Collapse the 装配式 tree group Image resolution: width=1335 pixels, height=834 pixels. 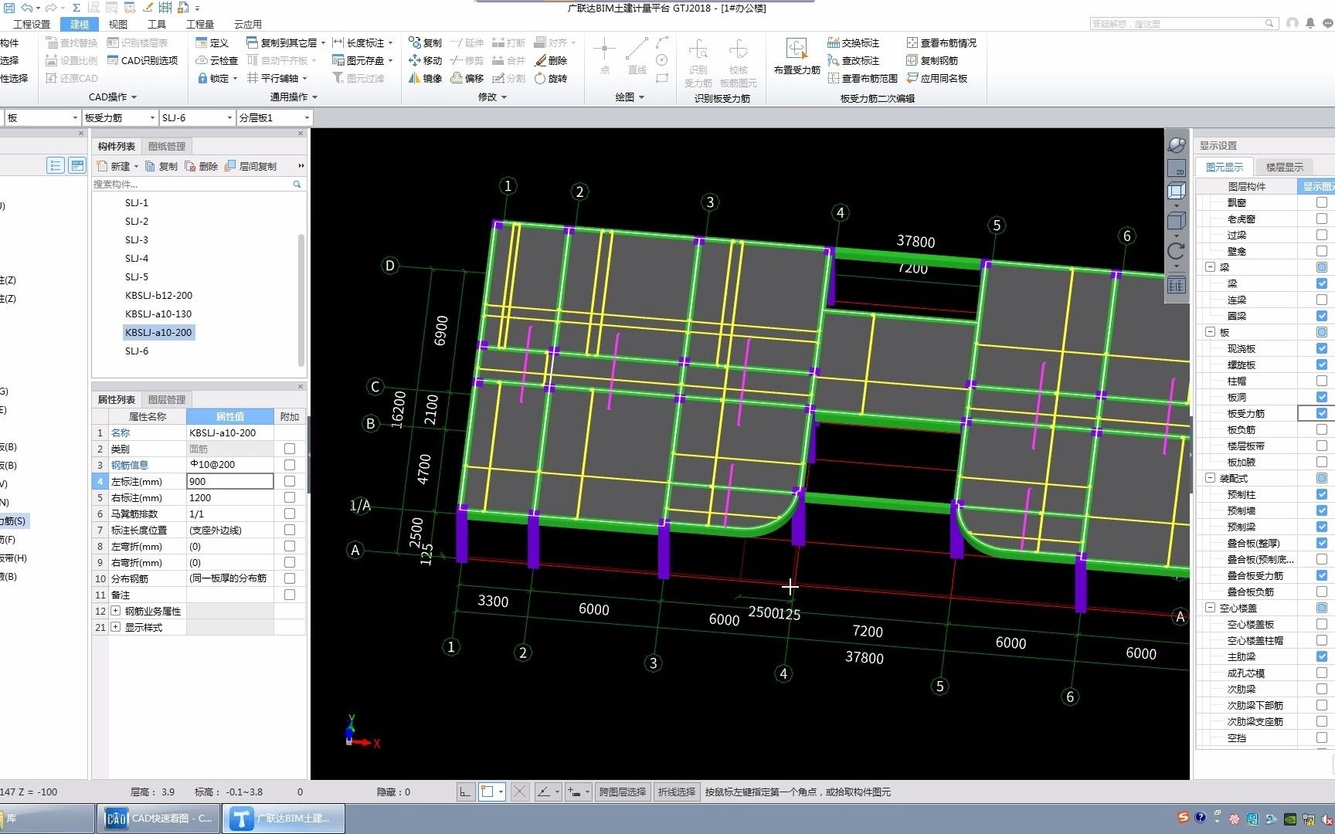(x=1210, y=478)
